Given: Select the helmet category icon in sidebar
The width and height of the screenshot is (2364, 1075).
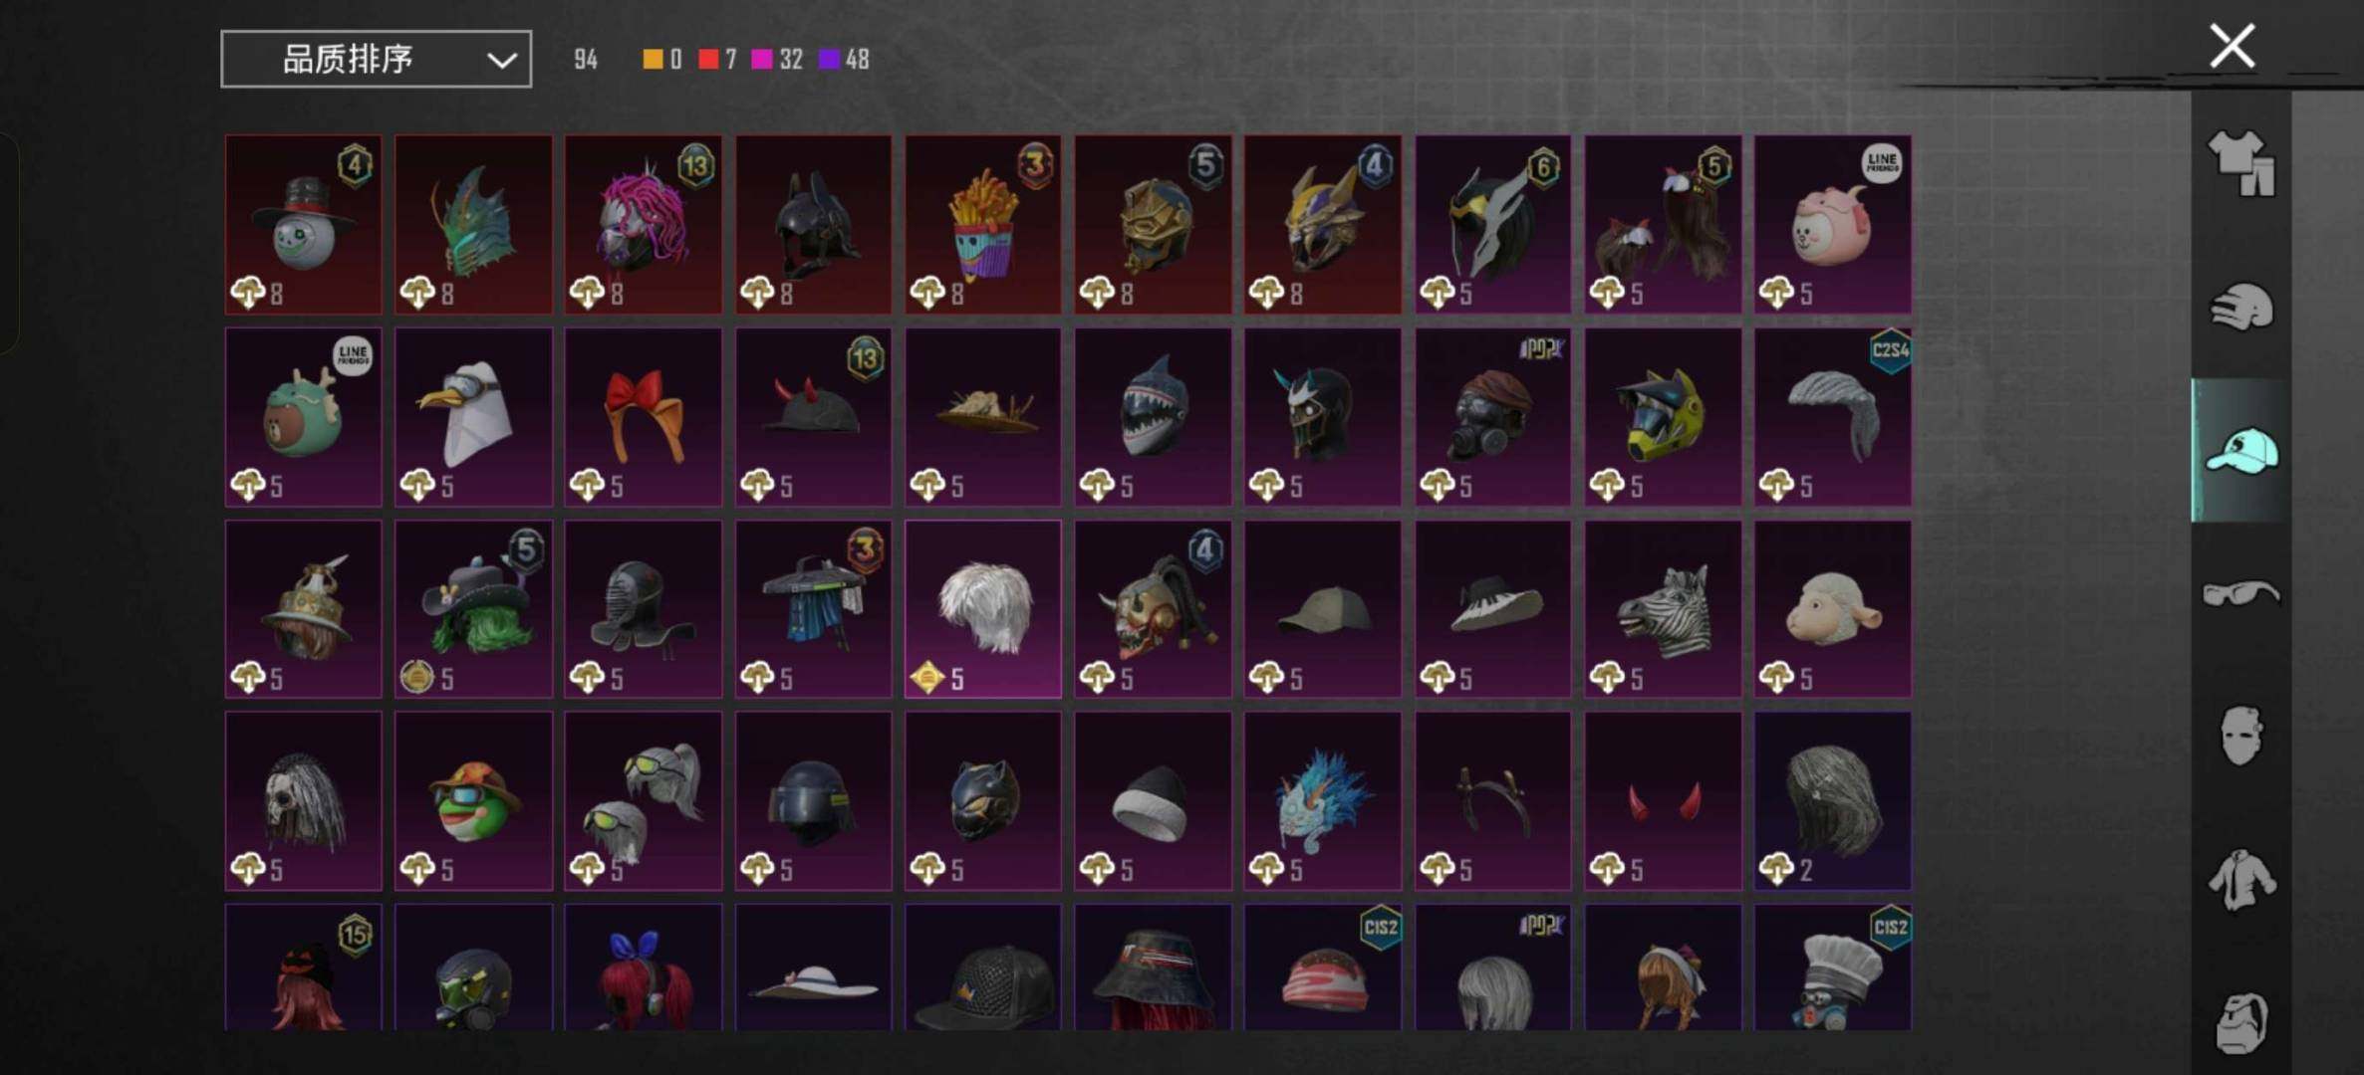Looking at the screenshot, I should (2241, 307).
